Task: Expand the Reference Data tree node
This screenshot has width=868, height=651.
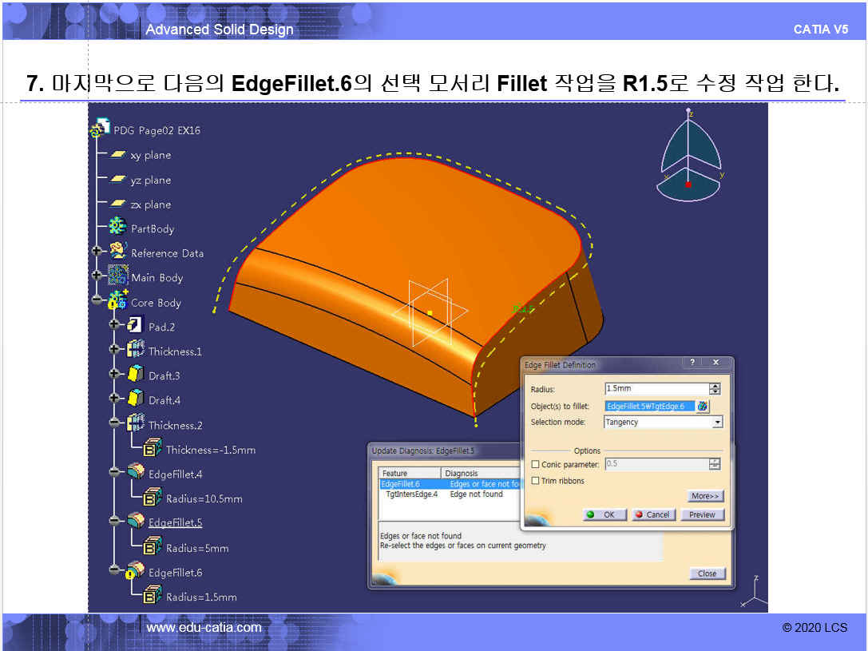Action: pyautogui.click(x=97, y=252)
